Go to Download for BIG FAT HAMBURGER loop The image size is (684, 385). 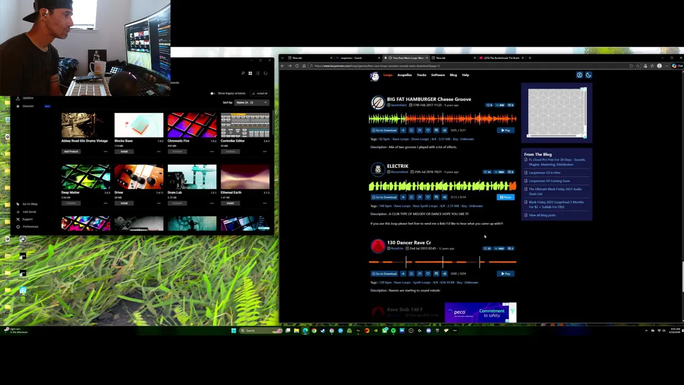[x=384, y=130]
